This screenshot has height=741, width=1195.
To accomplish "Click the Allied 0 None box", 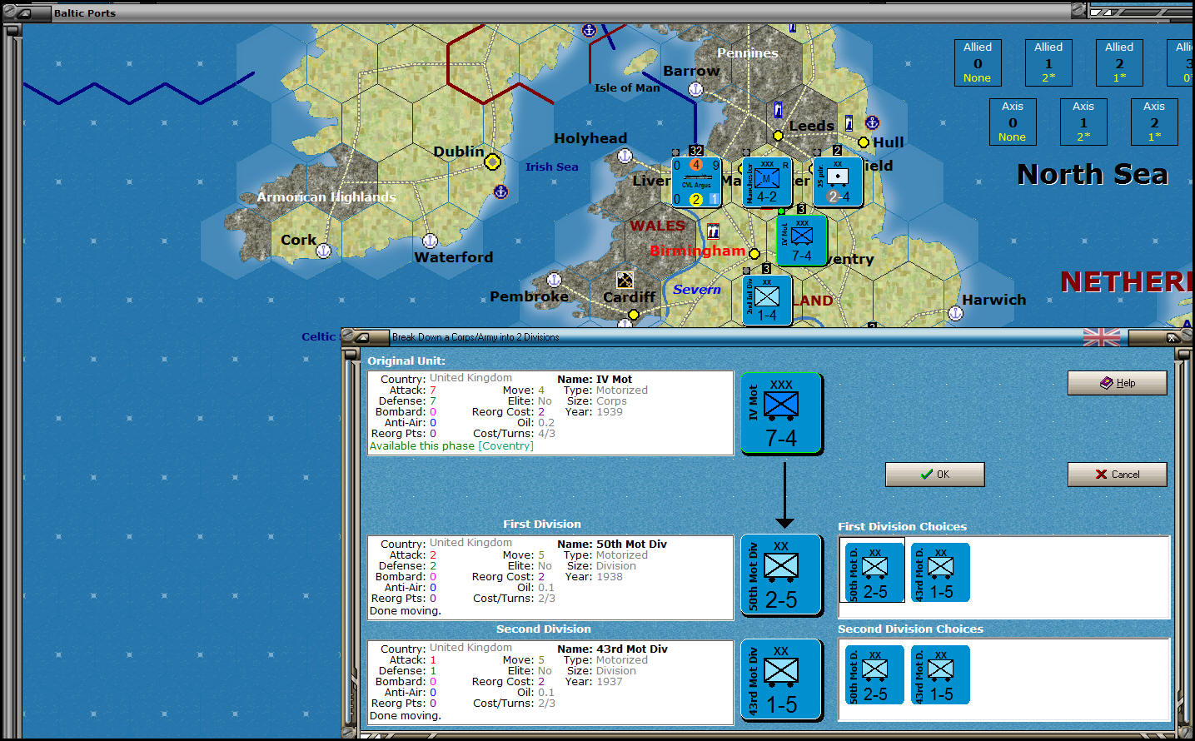I will (x=978, y=62).
